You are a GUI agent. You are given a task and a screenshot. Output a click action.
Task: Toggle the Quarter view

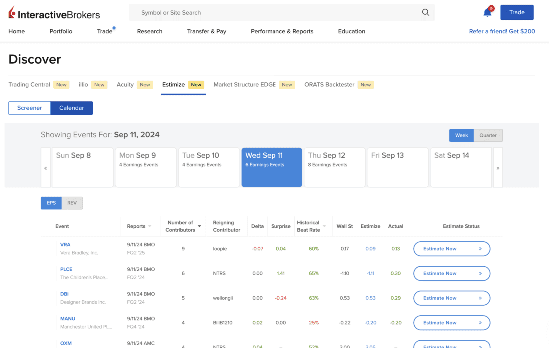pyautogui.click(x=488, y=135)
